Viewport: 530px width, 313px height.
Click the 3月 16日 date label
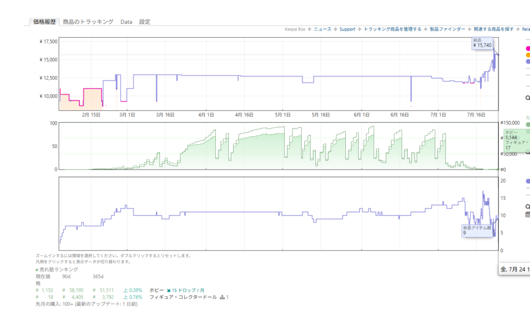pos(165,115)
